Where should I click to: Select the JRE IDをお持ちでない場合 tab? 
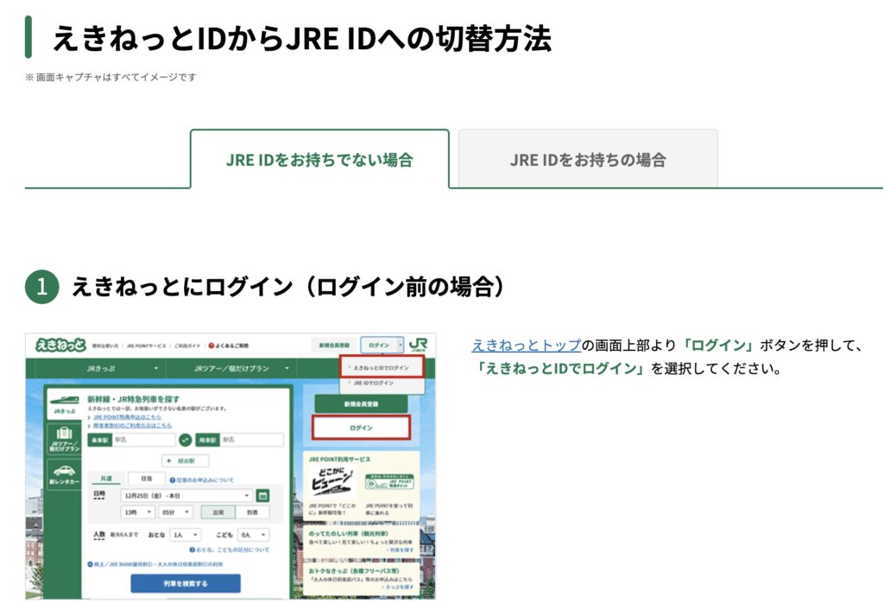point(319,160)
